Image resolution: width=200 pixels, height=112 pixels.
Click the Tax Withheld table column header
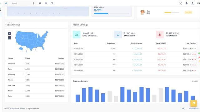point(161,43)
